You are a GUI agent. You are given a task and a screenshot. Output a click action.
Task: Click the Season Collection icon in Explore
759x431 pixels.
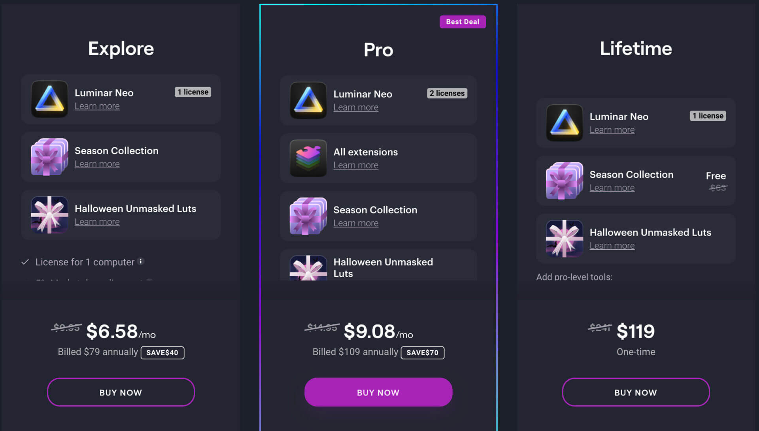[x=49, y=156]
